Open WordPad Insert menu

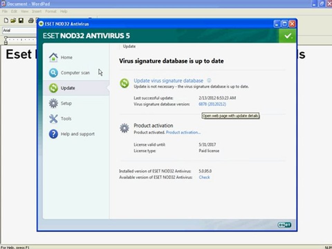tap(37, 11)
